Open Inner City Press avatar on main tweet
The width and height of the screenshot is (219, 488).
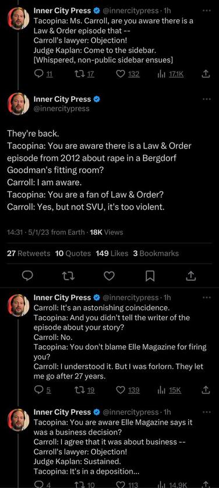click(18, 104)
